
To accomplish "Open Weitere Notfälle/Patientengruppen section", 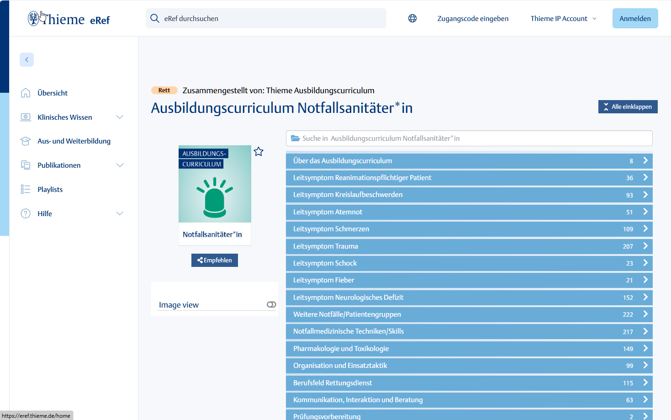I will pos(469,314).
